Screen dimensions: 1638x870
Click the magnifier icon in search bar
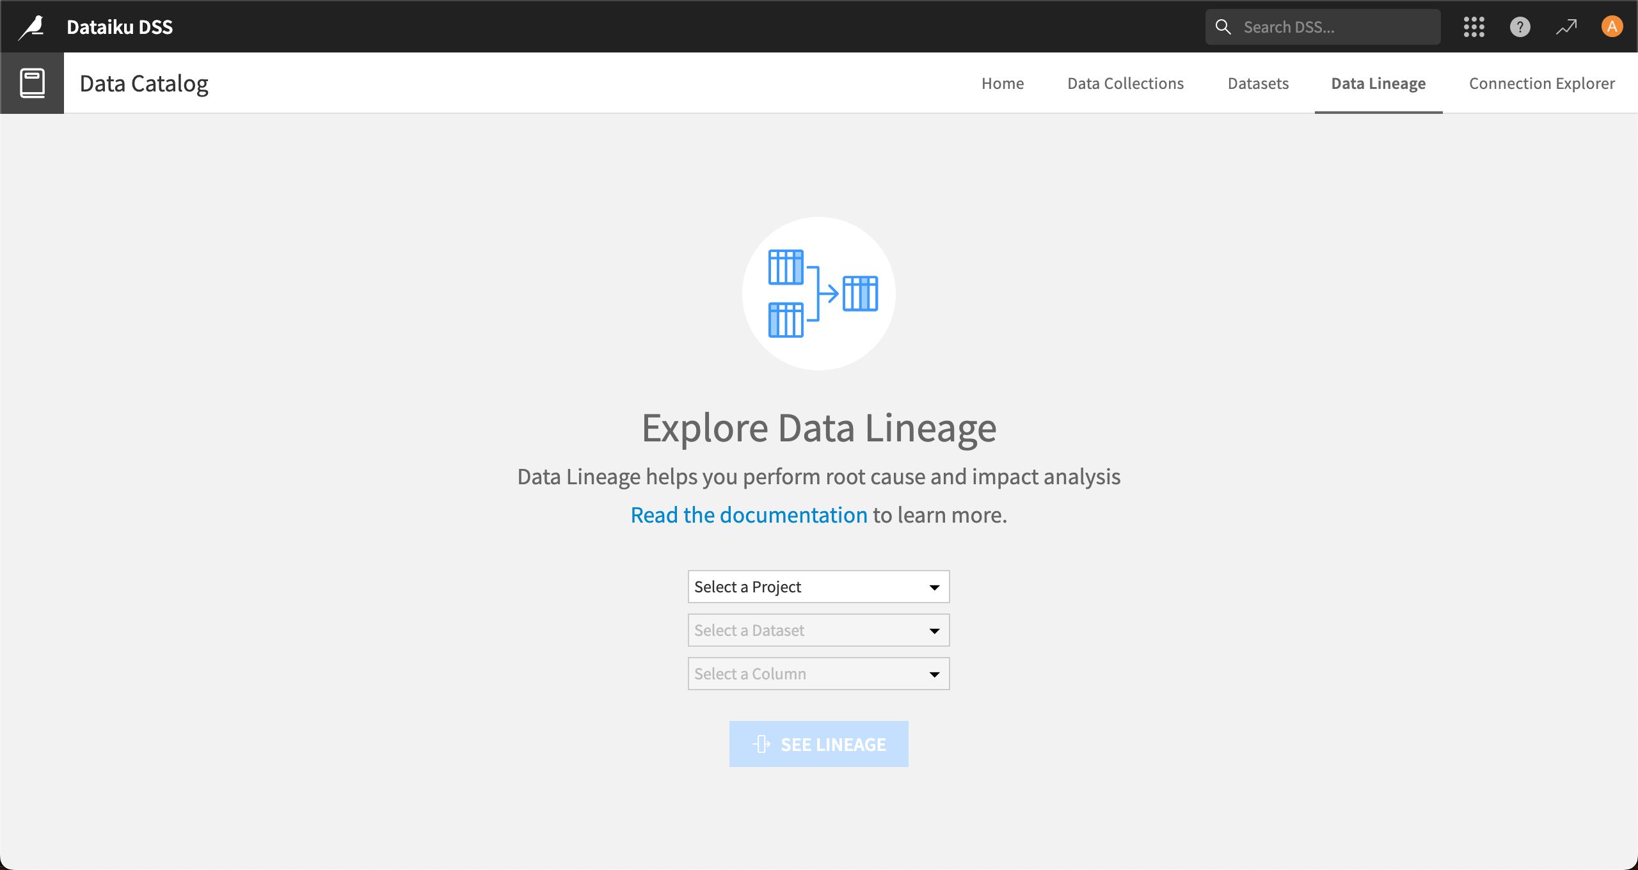tap(1223, 27)
